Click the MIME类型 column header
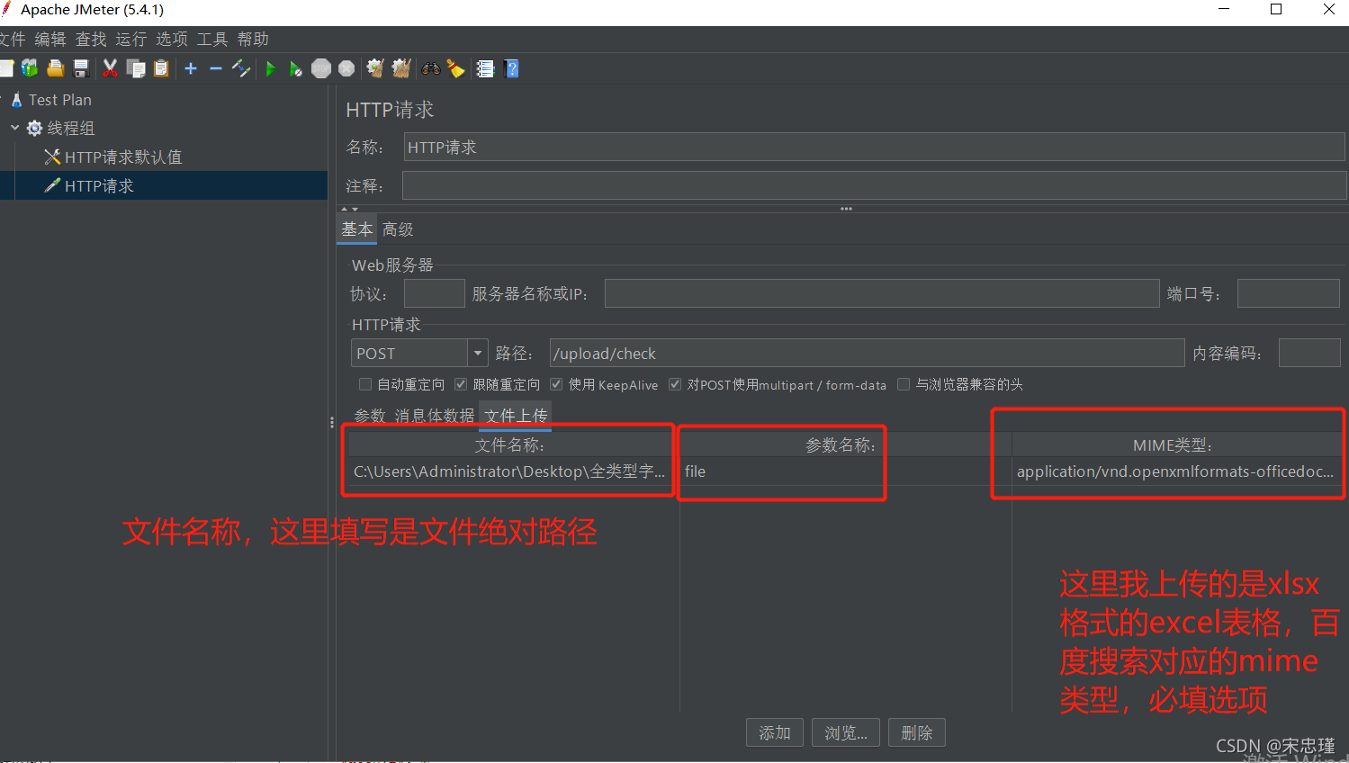 pos(1175,444)
